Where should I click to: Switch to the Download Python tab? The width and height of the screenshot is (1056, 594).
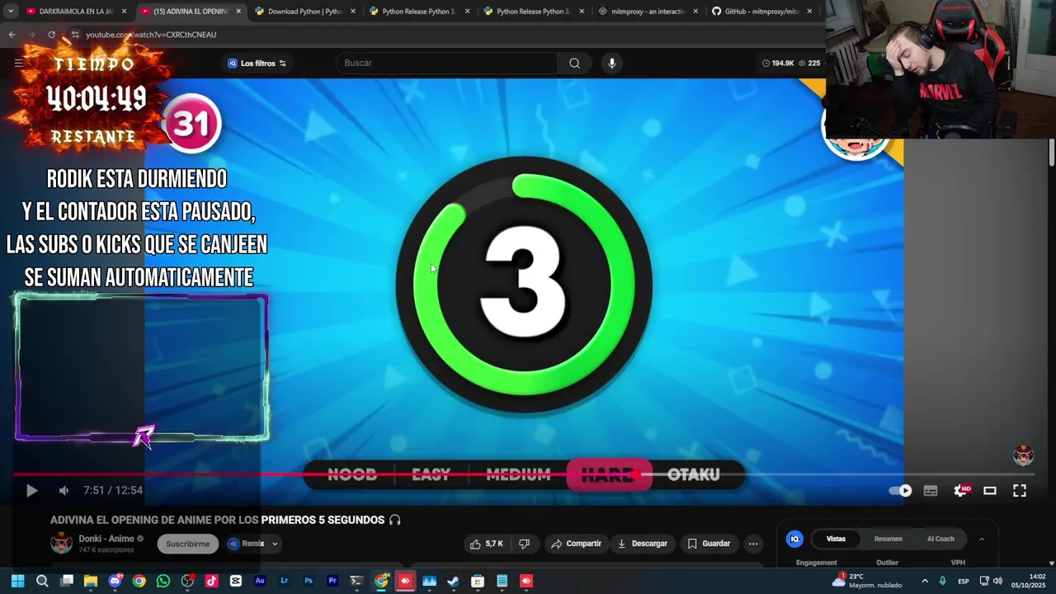tap(305, 12)
